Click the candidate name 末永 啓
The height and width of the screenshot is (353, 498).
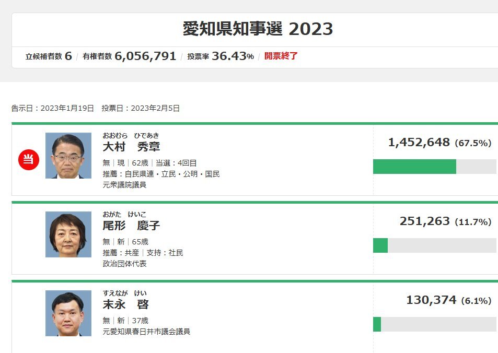pyautogui.click(x=126, y=304)
